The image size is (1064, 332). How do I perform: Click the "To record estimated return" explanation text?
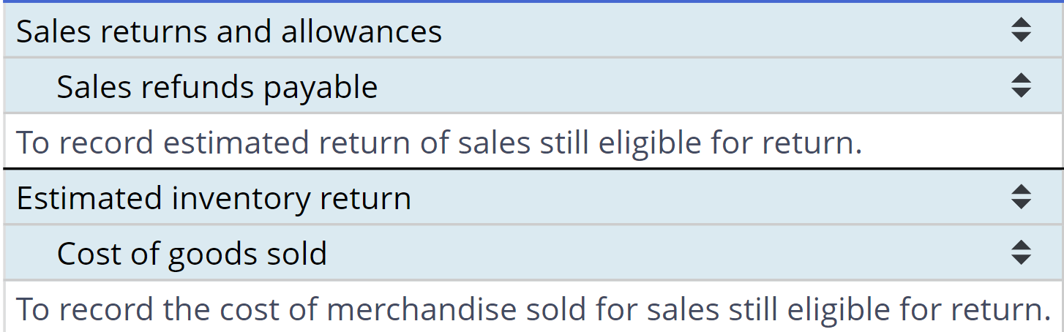click(x=220, y=143)
